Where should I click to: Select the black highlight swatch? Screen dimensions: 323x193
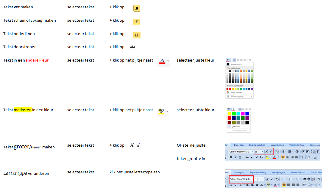click(x=247, y=123)
